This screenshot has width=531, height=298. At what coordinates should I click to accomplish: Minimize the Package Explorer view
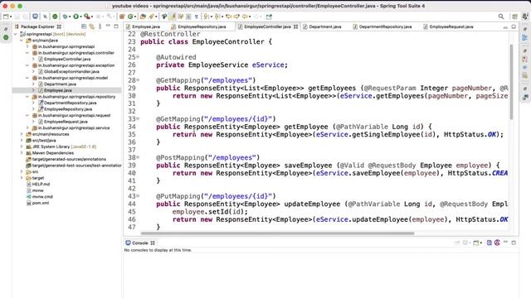pos(109,26)
